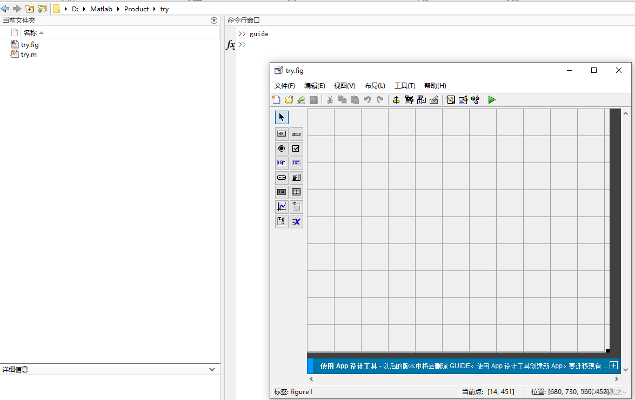This screenshot has height=400, width=635.
Task: Create a new GUI from GUIDE toolbar
Action: [x=276, y=100]
